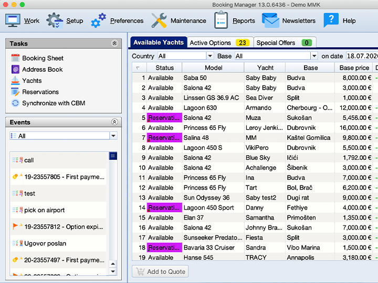The image size is (378, 283).
Task: Click icon beside 'Ugovor poslan' event
Action: pyautogui.click(x=18, y=243)
